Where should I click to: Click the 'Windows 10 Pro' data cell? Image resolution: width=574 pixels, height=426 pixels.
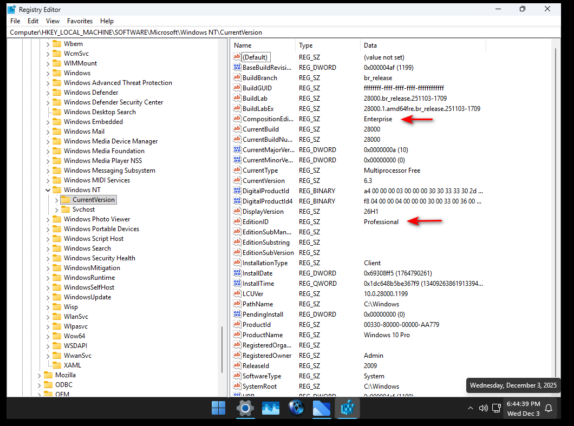387,335
